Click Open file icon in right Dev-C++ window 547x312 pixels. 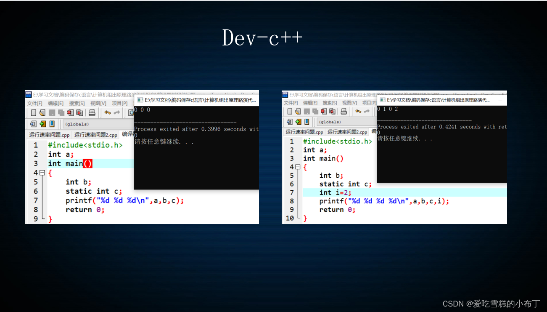298,111
